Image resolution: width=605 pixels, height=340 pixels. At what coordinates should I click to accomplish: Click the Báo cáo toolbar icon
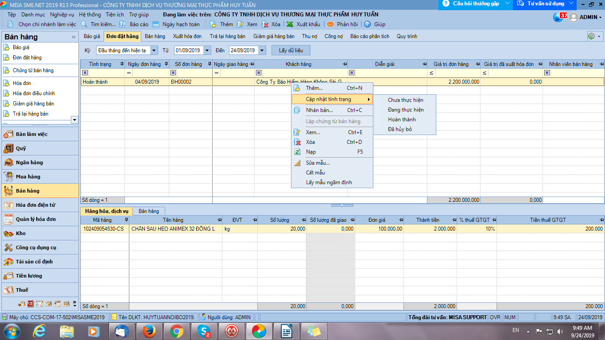[x=123, y=24]
